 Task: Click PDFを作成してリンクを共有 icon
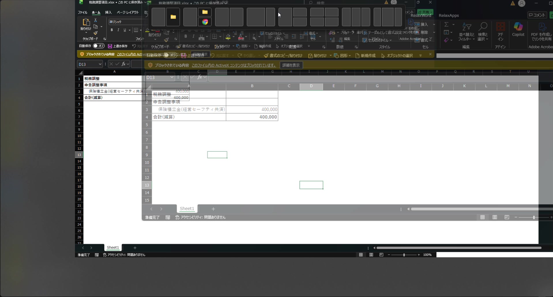click(x=541, y=31)
